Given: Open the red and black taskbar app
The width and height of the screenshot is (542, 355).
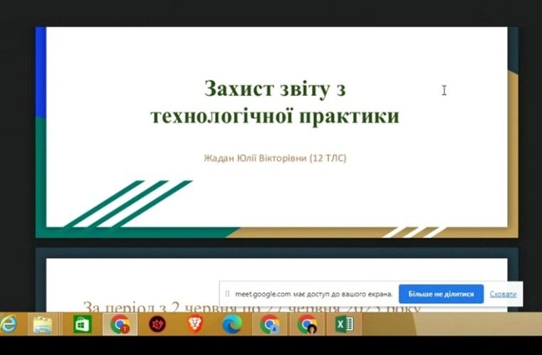Looking at the screenshot, I should point(157,325).
